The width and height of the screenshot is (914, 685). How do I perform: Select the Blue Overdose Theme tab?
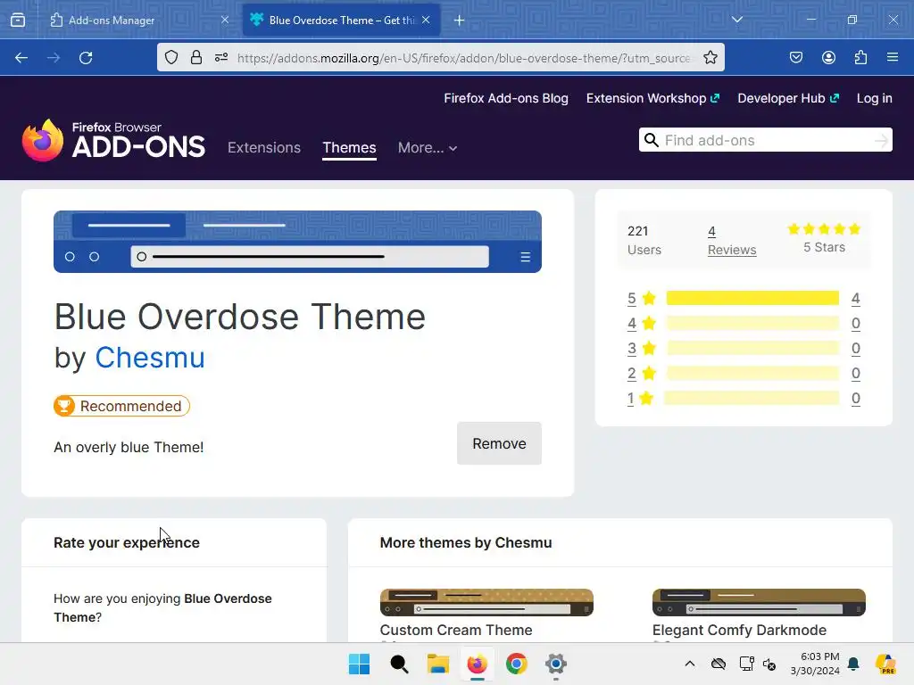(x=341, y=21)
